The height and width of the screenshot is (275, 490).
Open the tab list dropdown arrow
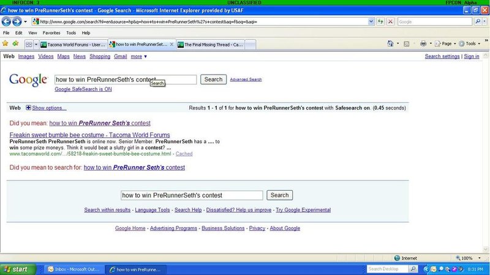click(36, 45)
